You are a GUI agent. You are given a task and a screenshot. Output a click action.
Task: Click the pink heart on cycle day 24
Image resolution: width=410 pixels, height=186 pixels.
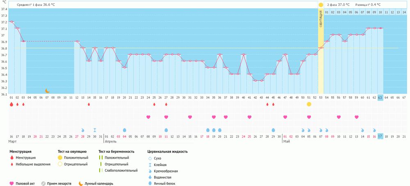click(x=148, y=117)
